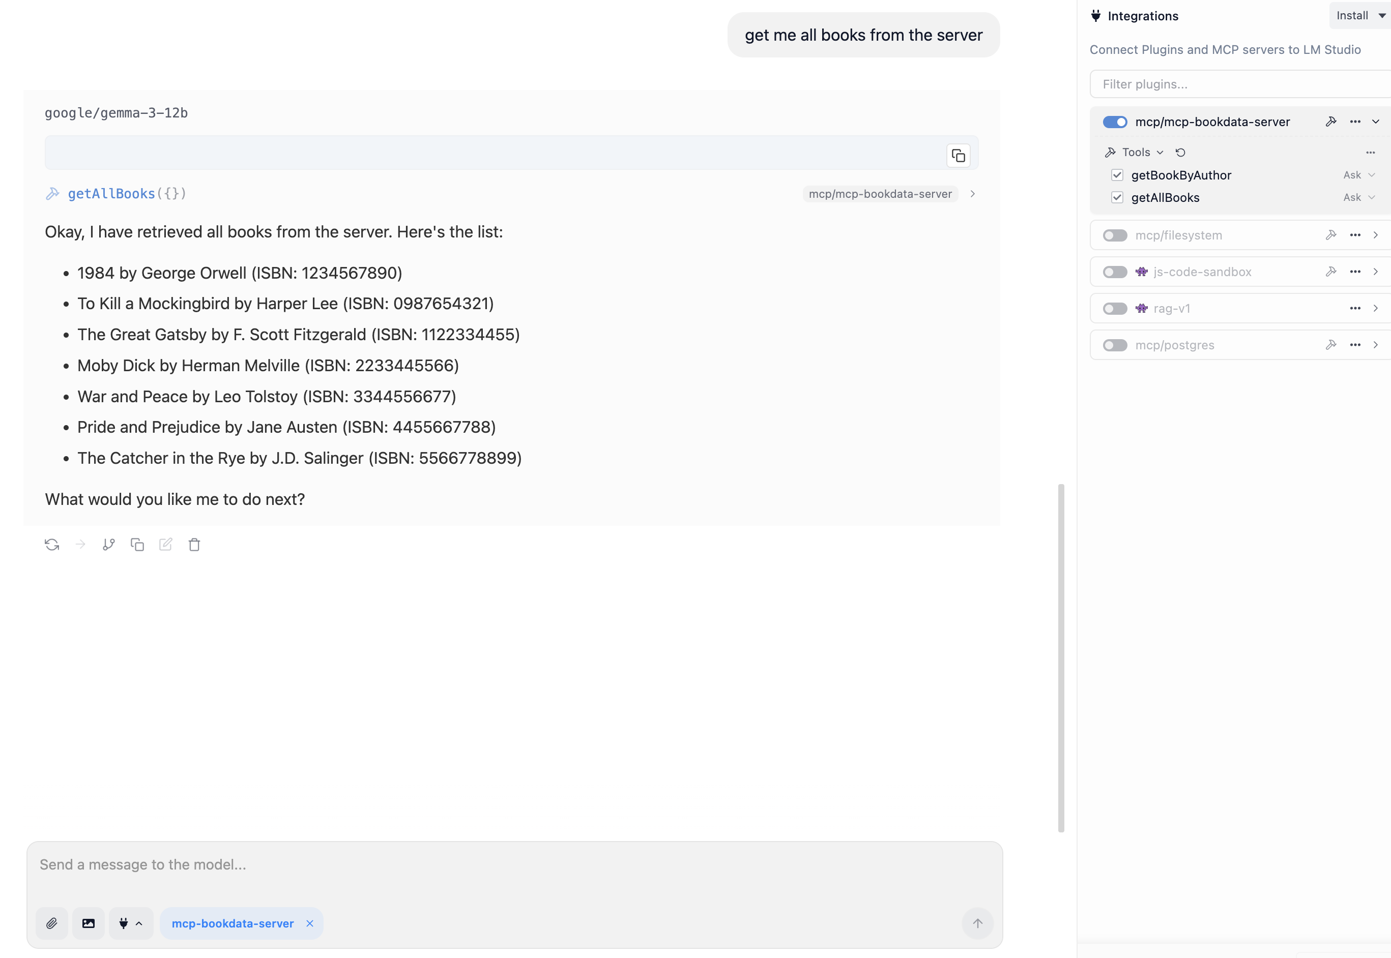Viewport: 1391px width, 958px height.
Task: Disable the mcp/mcp-bookdata-server integration
Action: click(1115, 122)
